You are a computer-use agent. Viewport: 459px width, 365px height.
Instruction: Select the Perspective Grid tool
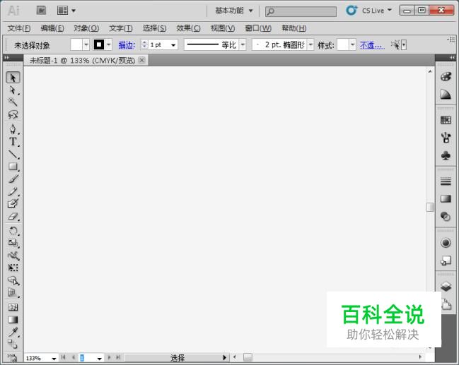(x=13, y=292)
